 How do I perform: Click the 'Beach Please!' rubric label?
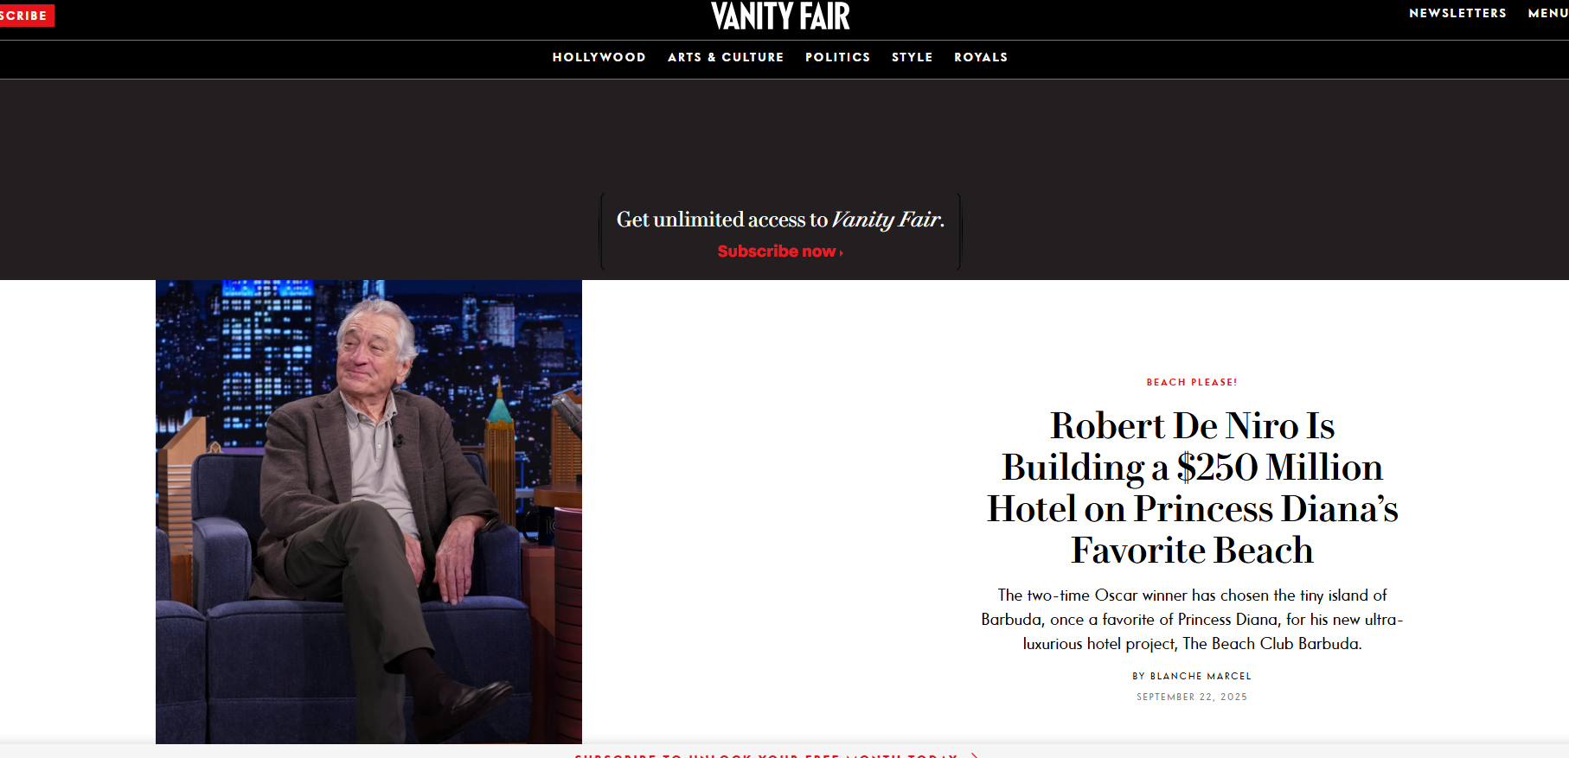point(1191,382)
